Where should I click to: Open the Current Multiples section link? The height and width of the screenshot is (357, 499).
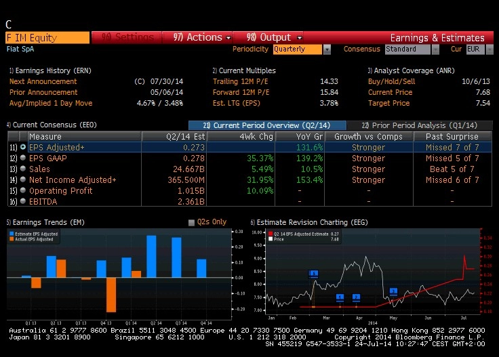244,70
